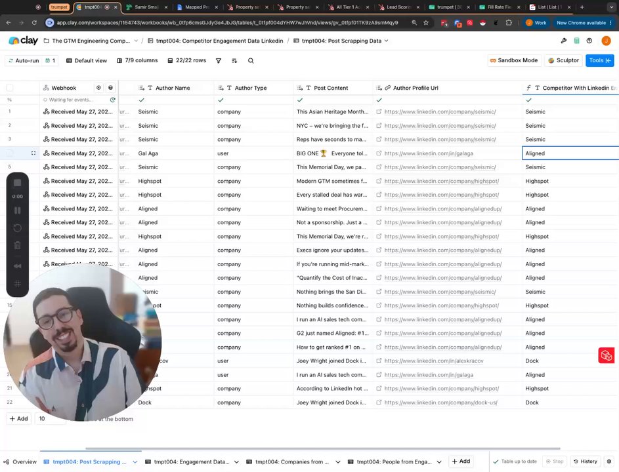Open the Default view selector
The image size is (619, 472).
(87, 61)
